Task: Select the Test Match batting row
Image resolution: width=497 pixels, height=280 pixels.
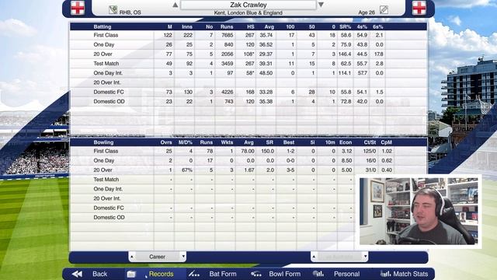Action: (x=248, y=64)
